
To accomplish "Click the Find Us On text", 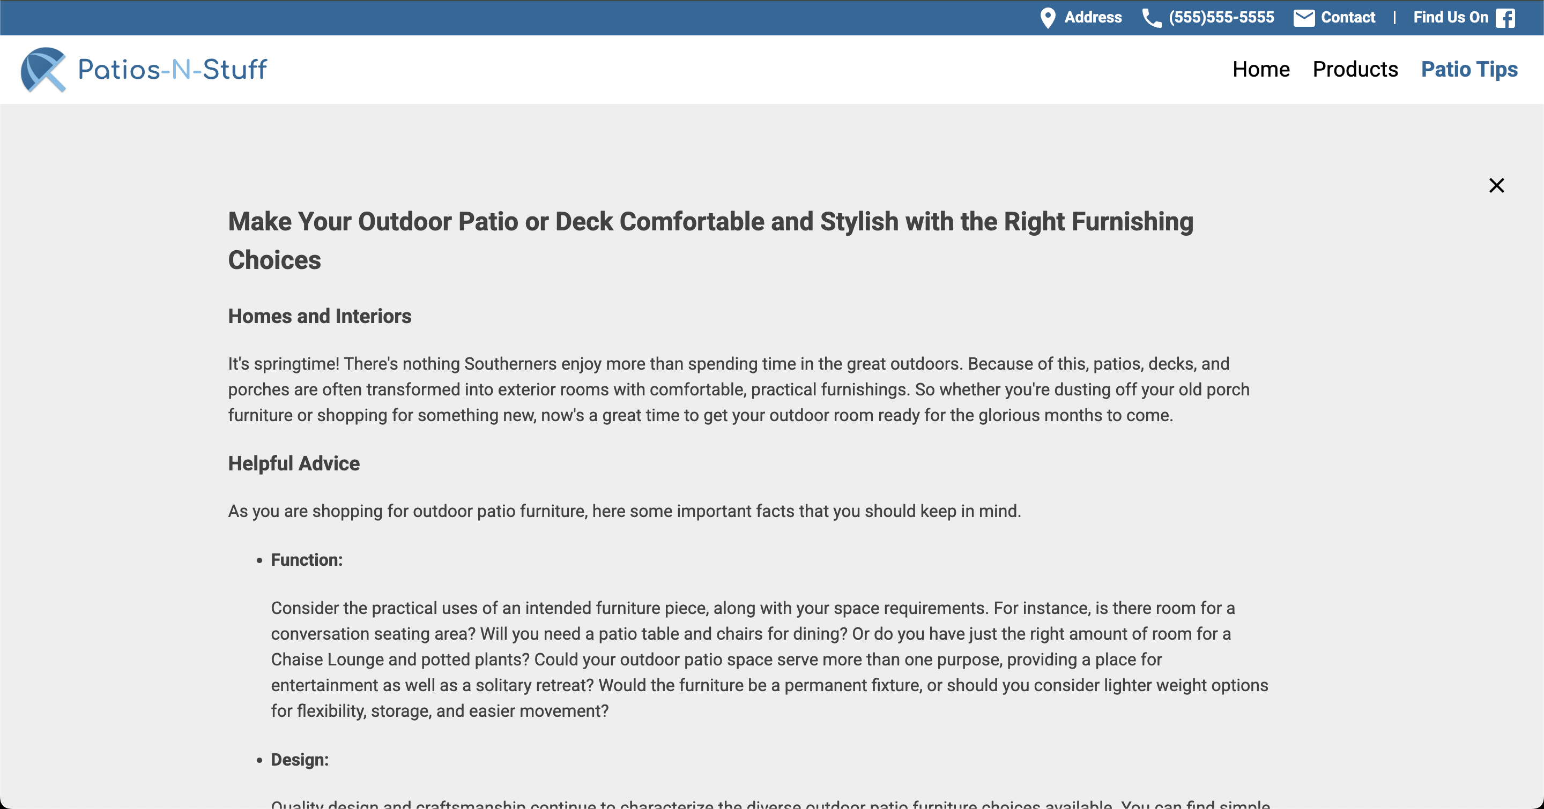I will pos(1451,17).
